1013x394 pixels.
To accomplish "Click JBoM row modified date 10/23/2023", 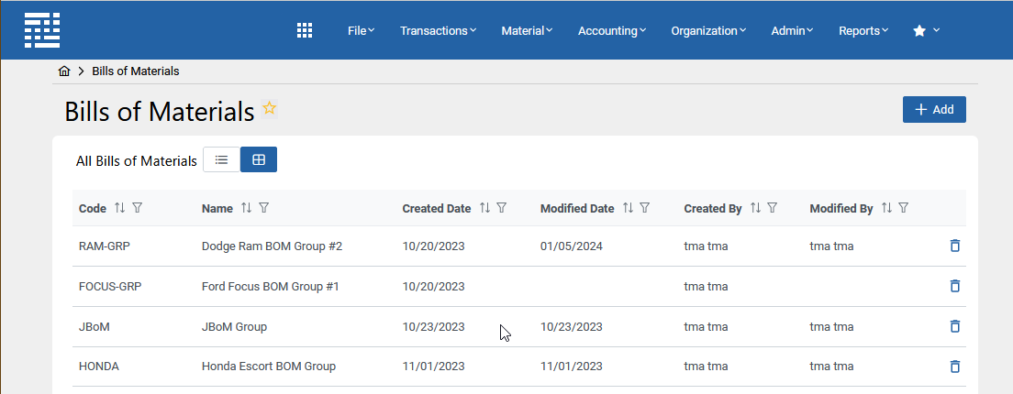I will (x=571, y=327).
